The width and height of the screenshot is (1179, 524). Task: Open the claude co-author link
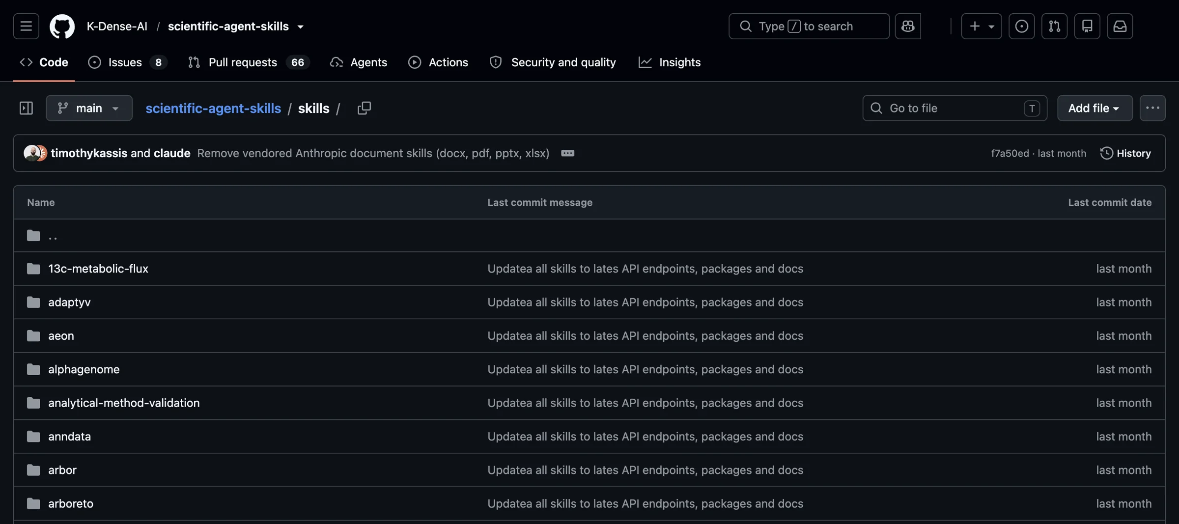point(172,153)
